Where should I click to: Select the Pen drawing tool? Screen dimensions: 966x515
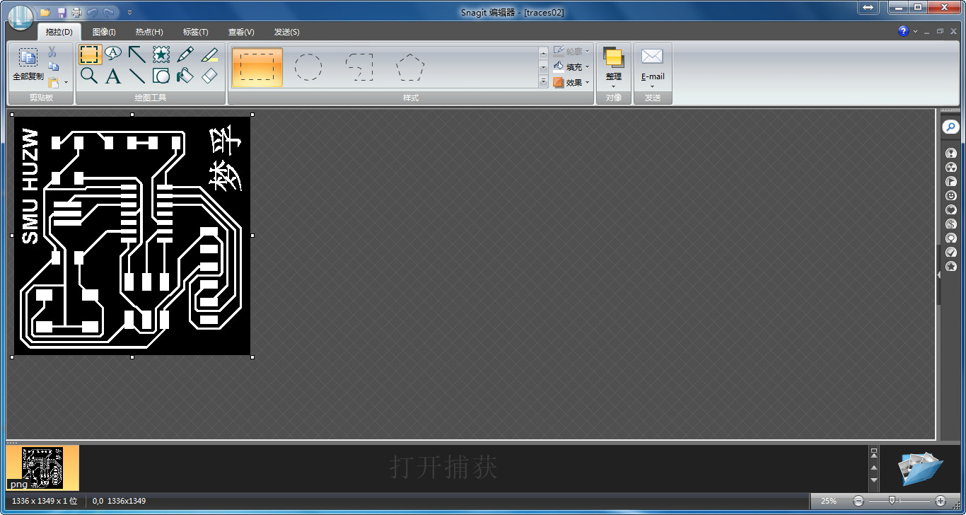(185, 54)
